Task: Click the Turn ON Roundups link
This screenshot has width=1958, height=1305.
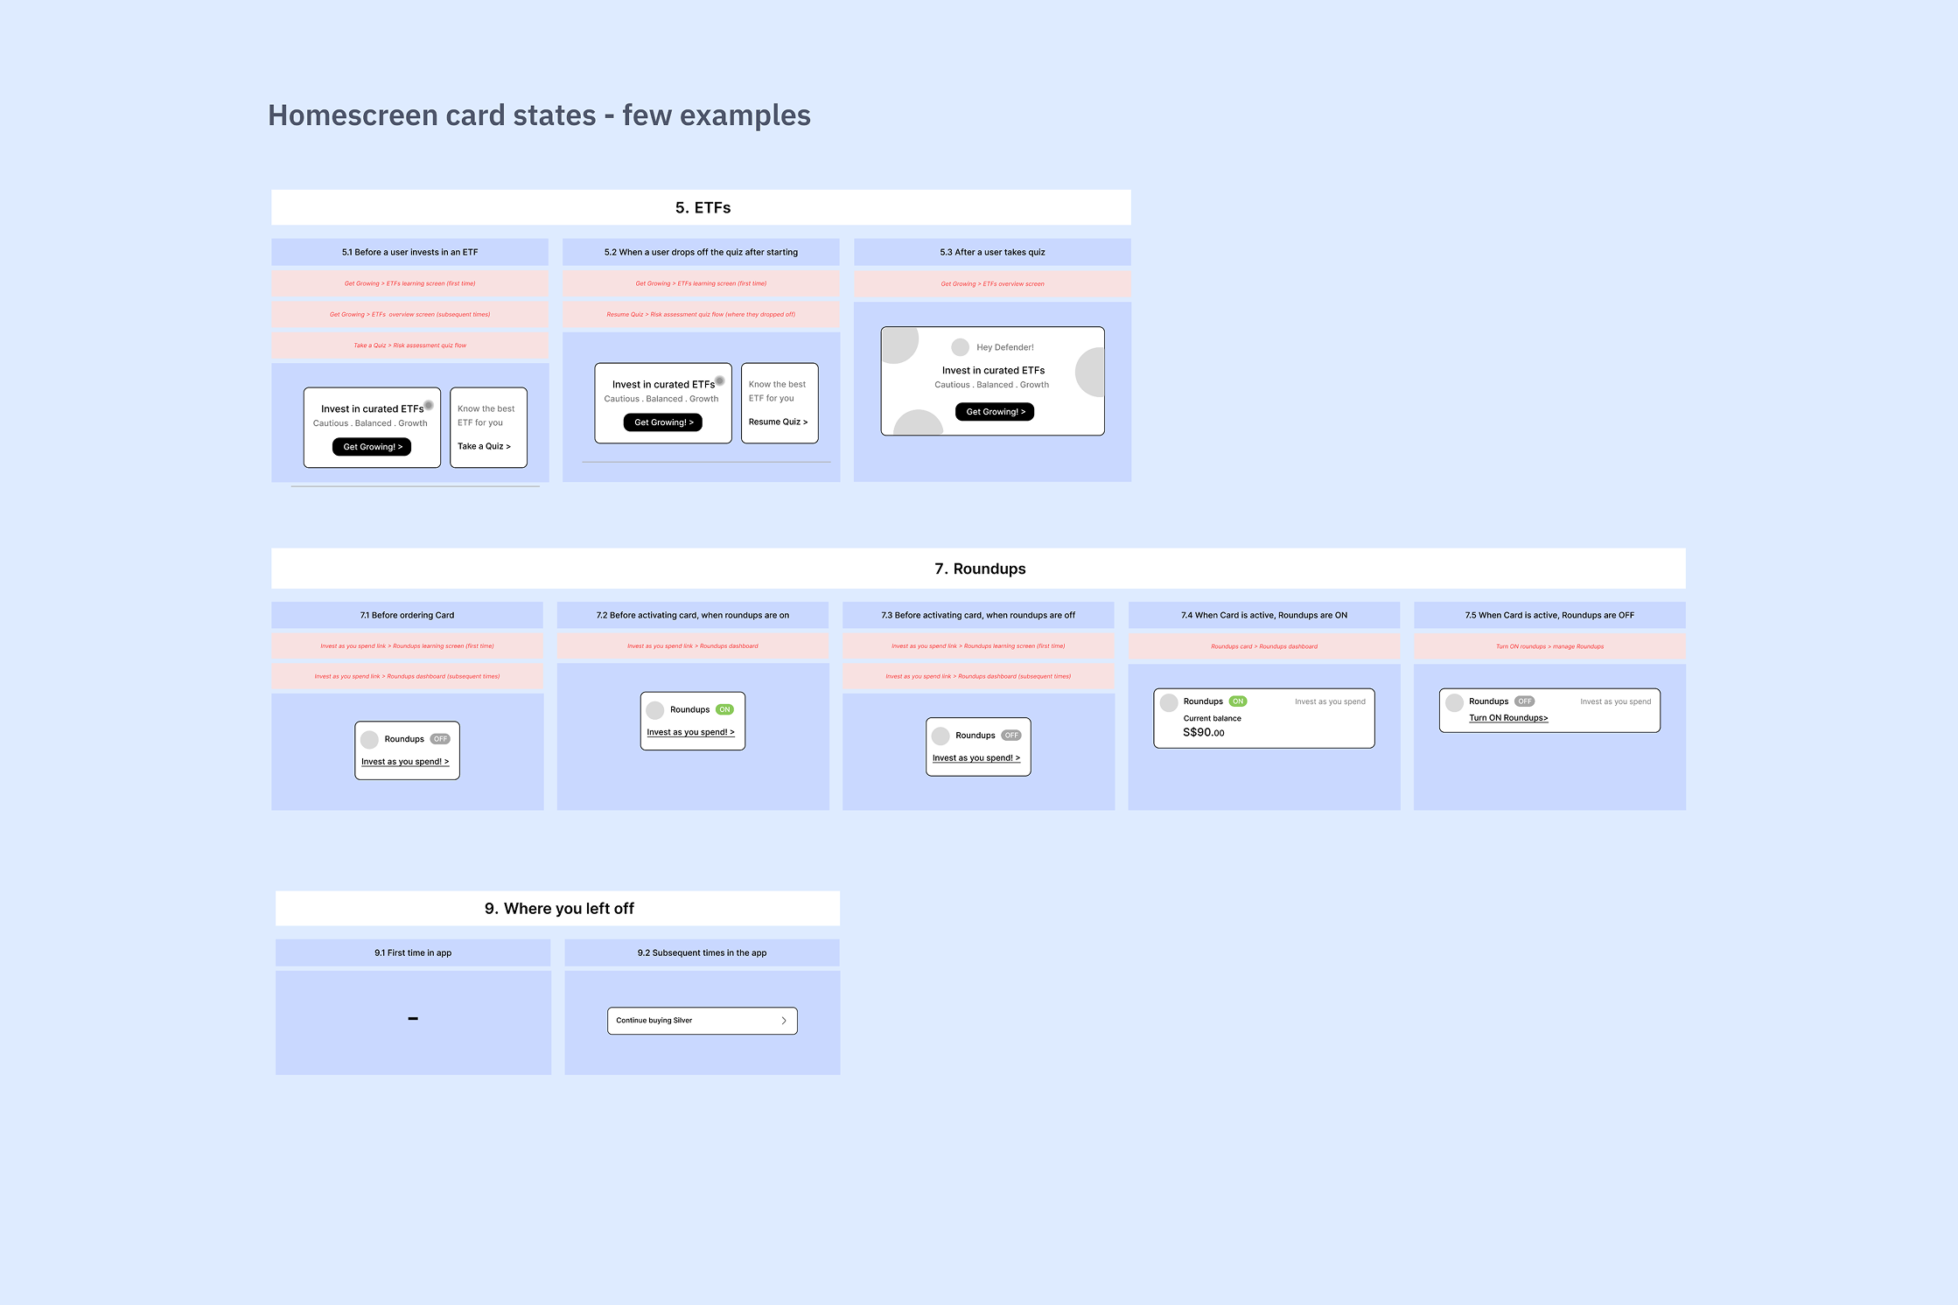Action: [x=1508, y=718]
